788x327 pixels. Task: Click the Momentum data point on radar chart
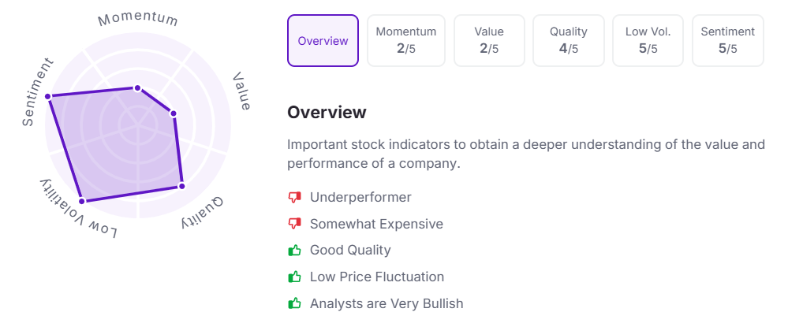coord(137,88)
